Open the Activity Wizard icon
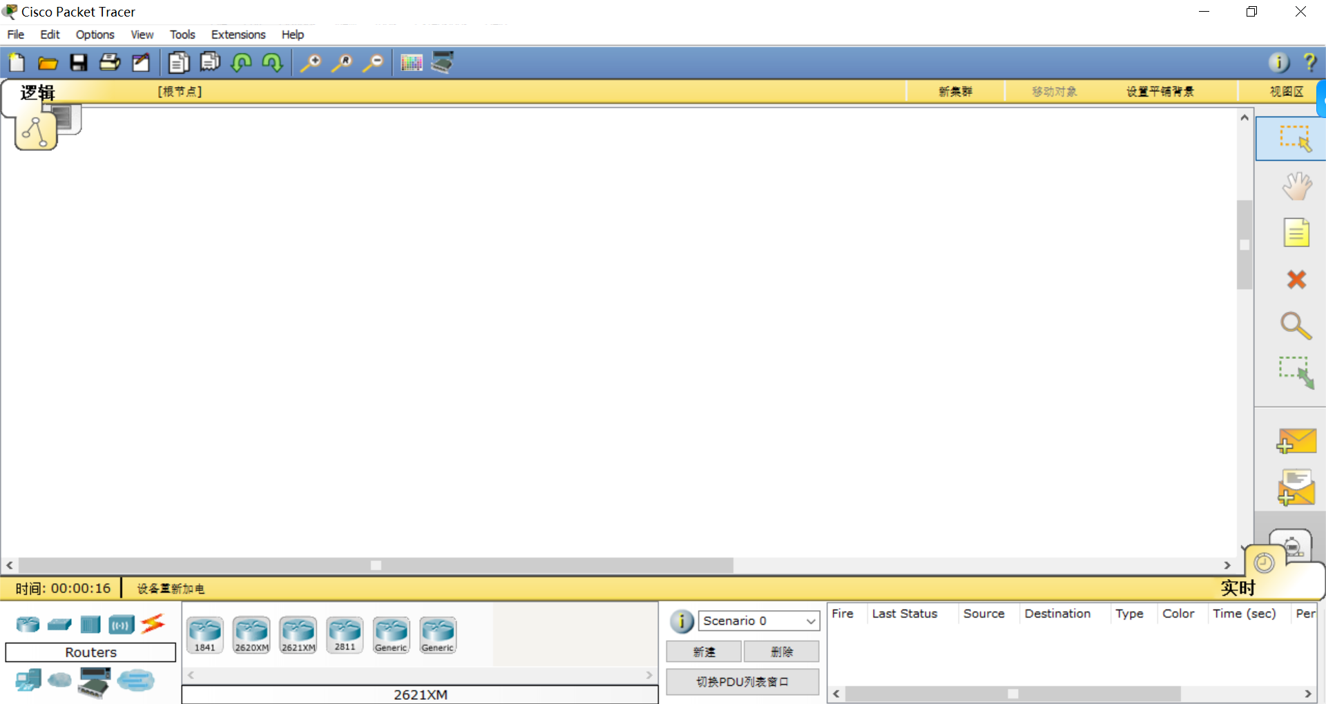The width and height of the screenshot is (1326, 704). (141, 63)
